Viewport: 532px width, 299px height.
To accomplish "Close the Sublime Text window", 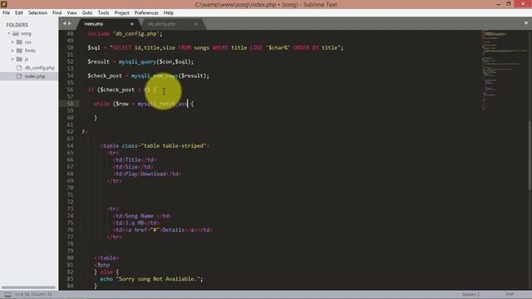I will (523, 4).
